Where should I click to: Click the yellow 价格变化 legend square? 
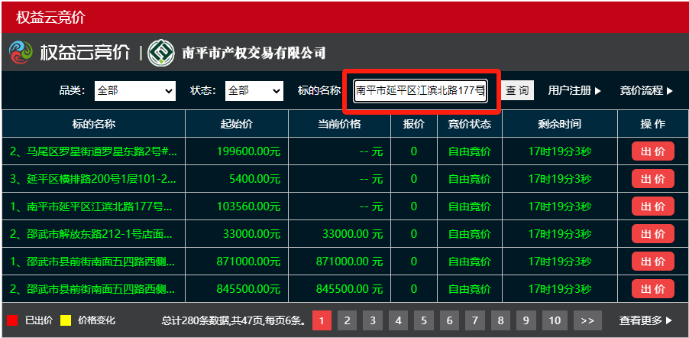tap(66, 320)
